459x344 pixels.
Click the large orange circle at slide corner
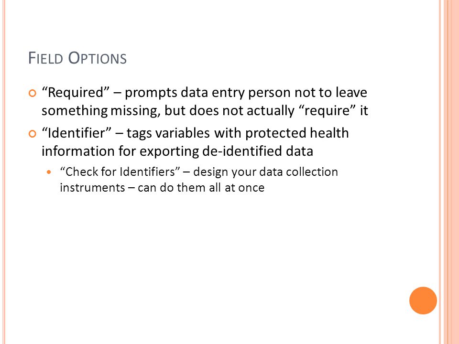pyautogui.click(x=423, y=301)
